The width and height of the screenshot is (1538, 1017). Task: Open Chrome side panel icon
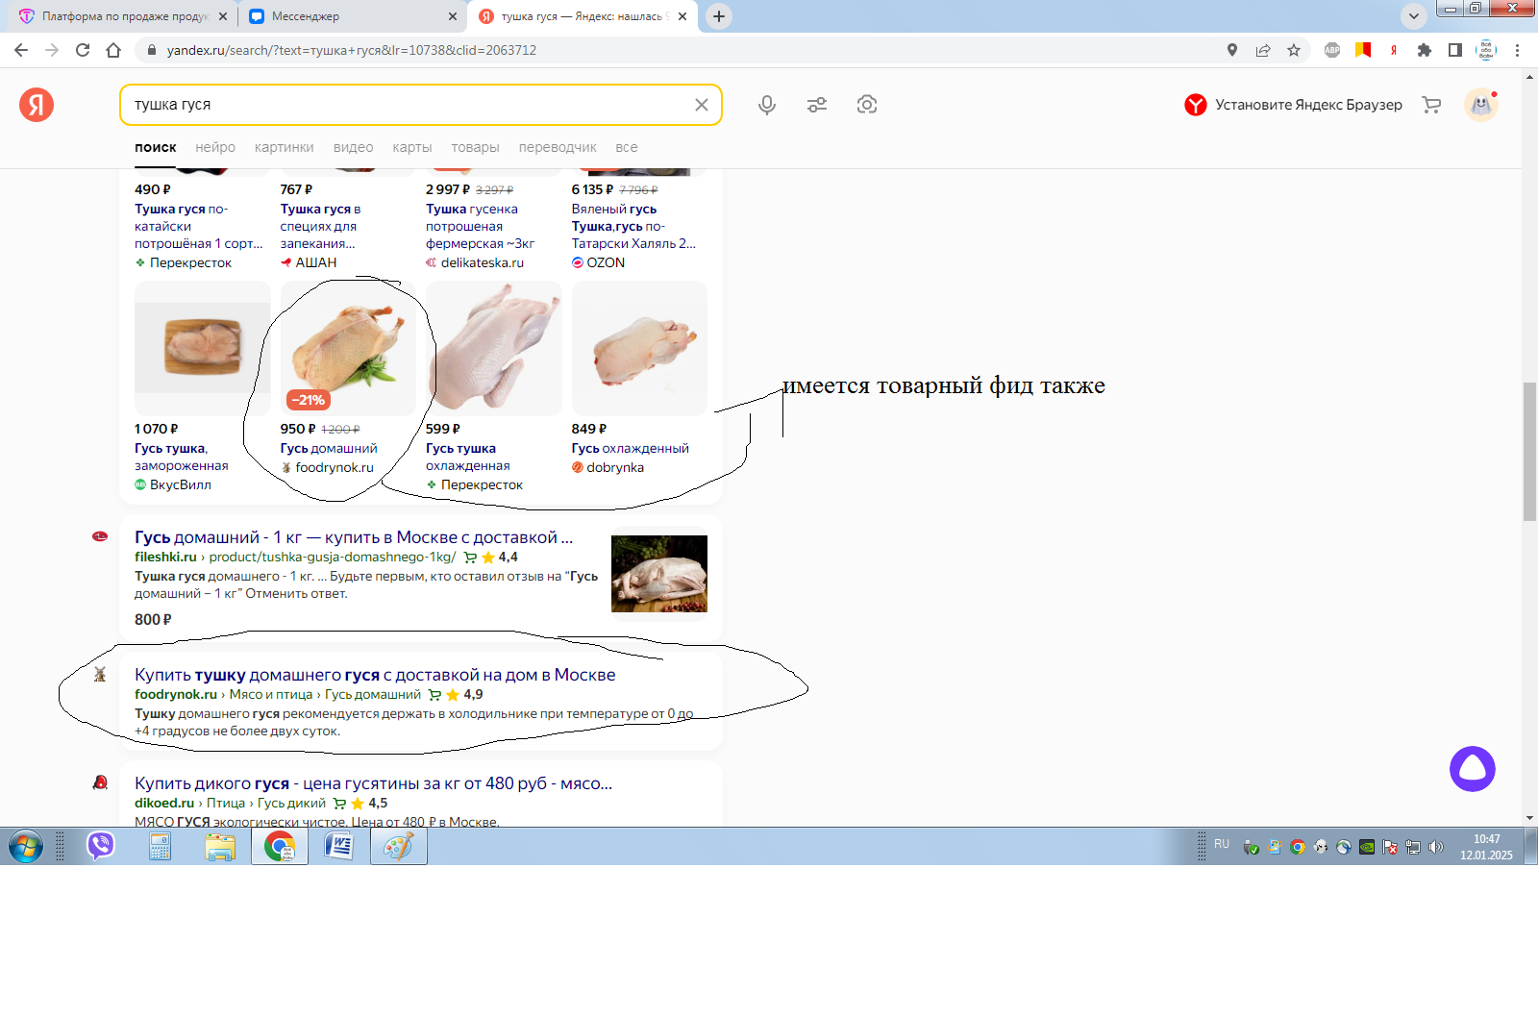pos(1455,50)
